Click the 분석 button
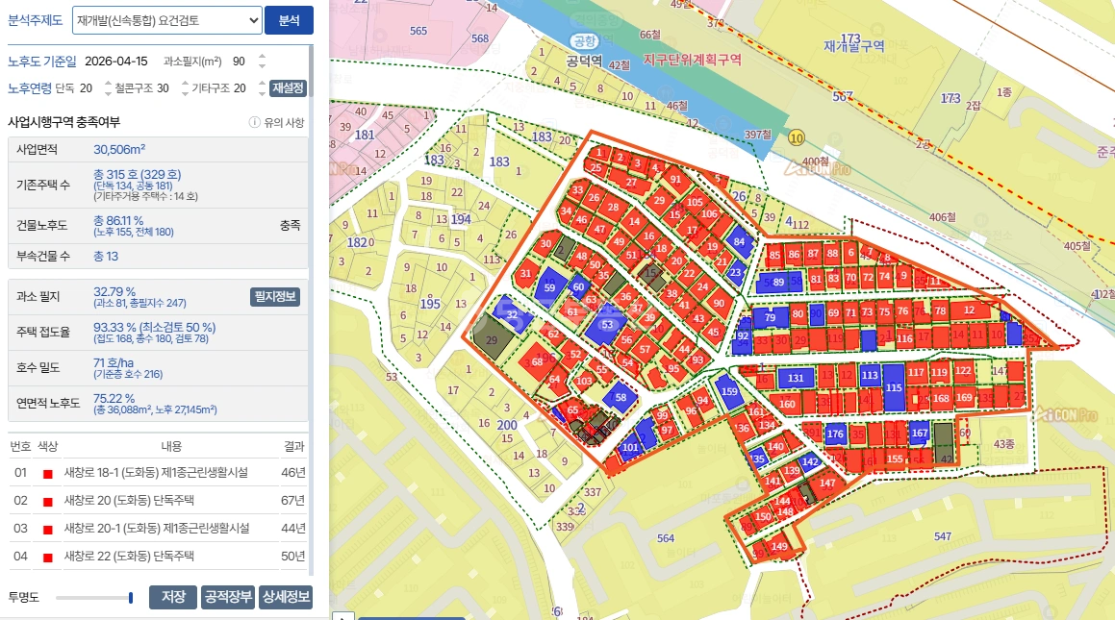 click(289, 20)
